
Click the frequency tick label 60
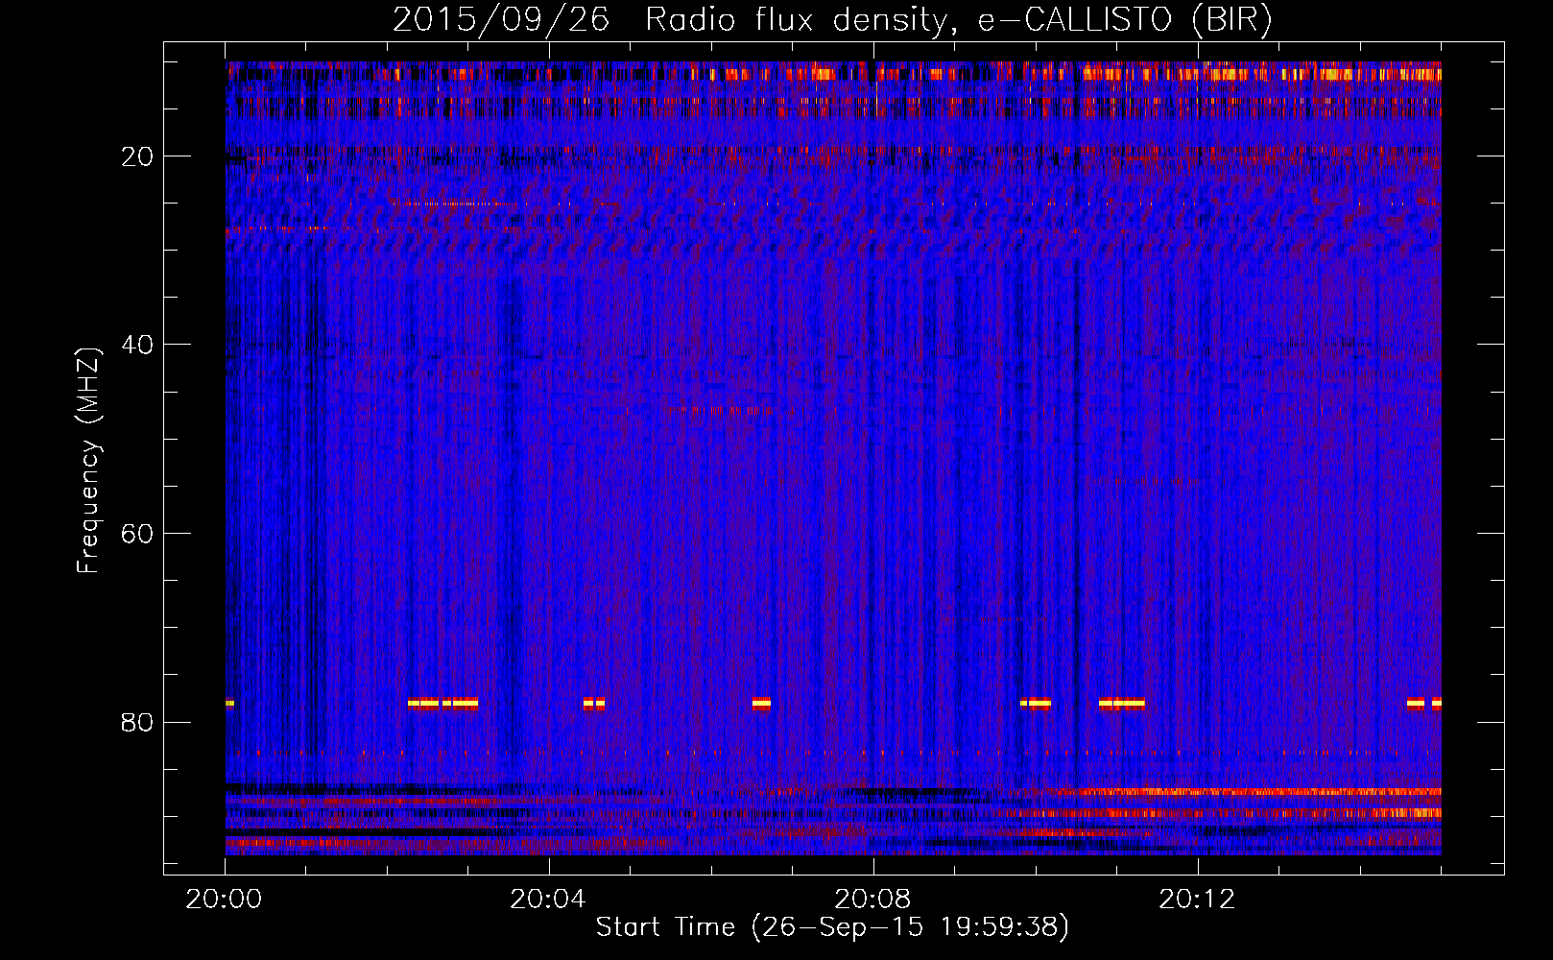[137, 534]
